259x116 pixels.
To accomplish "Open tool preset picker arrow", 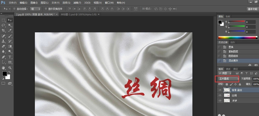I will point(10,9).
